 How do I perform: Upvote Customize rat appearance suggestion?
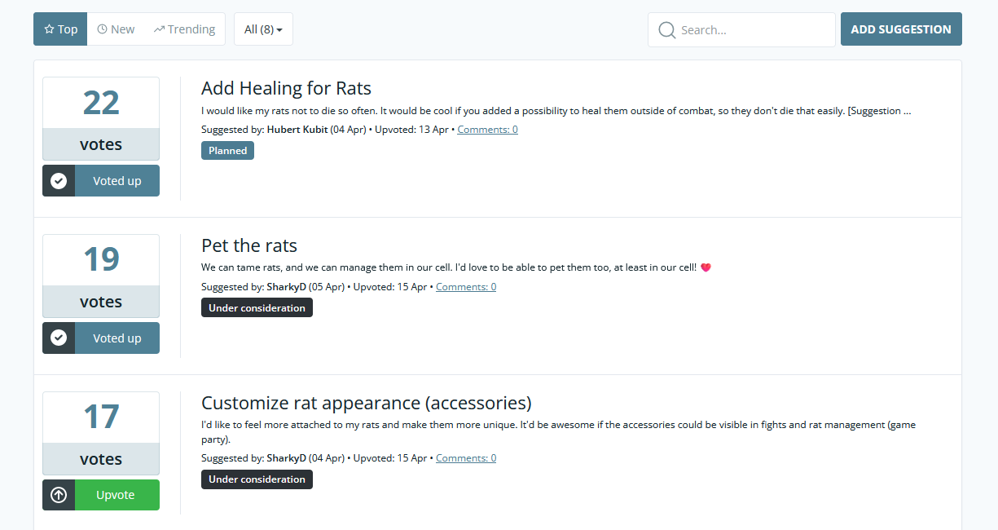point(101,495)
